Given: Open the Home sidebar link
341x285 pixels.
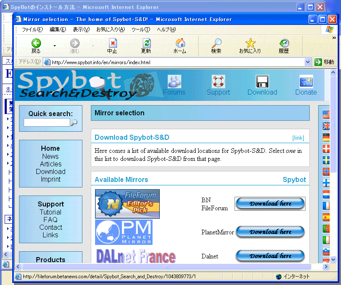Looking at the screenshot, I should click(50, 148).
